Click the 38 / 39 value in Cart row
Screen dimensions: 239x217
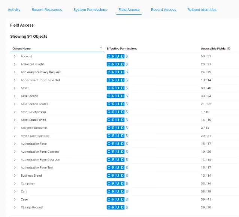coord(206,192)
